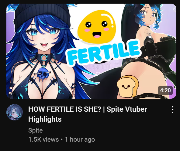Click the Spite channel avatar
The image size is (180, 151).
tap(15, 112)
